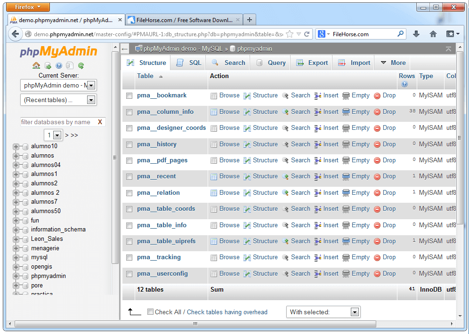This screenshot has width=469, height=334.
Task: Open the Export tab
Action: tap(312, 63)
